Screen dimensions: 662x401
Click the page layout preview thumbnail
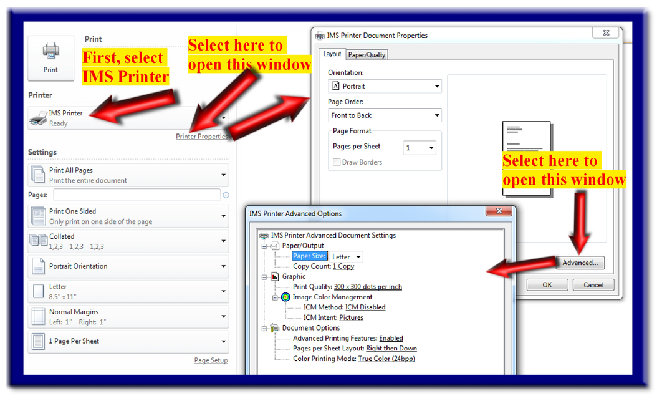(x=527, y=158)
